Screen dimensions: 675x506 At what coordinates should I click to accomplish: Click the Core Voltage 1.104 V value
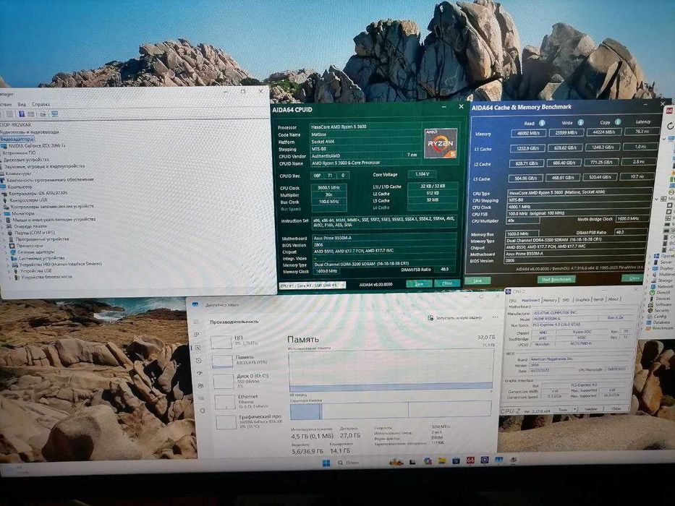point(423,174)
